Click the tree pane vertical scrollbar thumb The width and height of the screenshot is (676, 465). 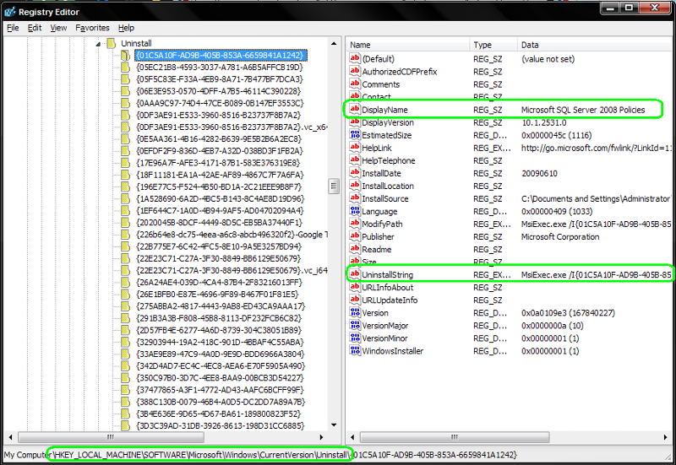pyautogui.click(x=334, y=187)
